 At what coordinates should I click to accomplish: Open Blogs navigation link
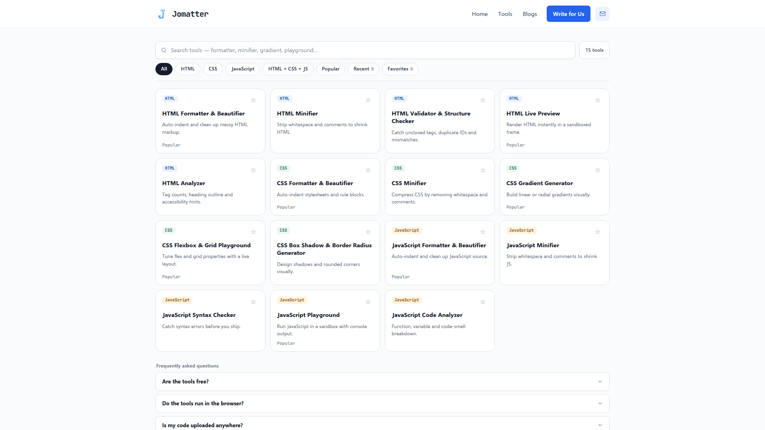[x=530, y=14]
